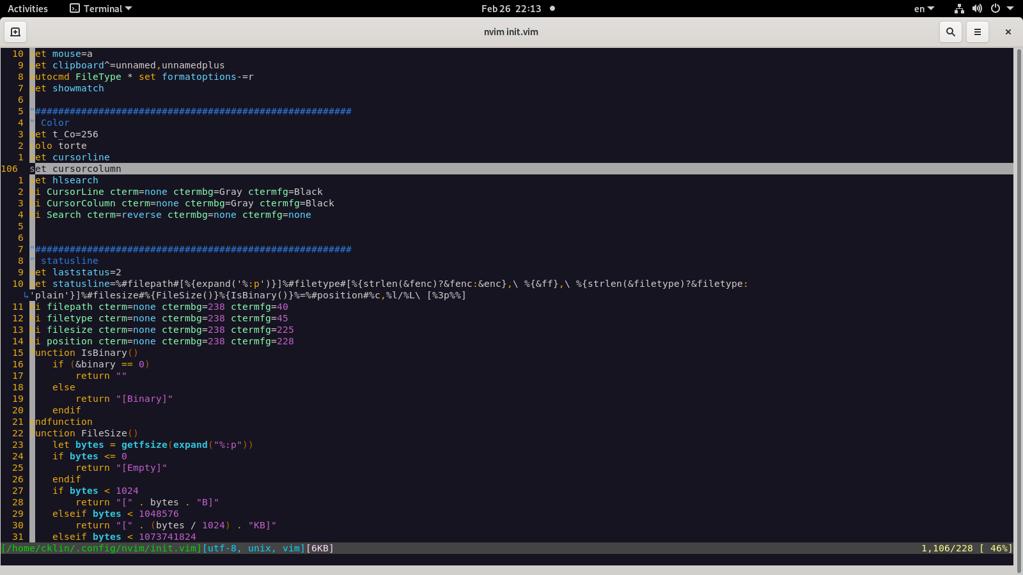Click line number 106 in the gutter
The width and height of the screenshot is (1023, 575).
(x=10, y=168)
